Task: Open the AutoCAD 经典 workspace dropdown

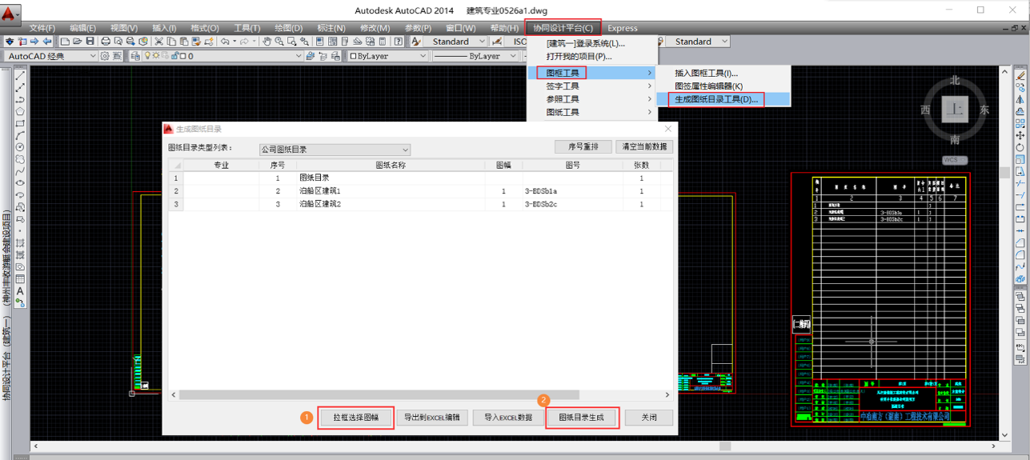Action: coord(51,56)
